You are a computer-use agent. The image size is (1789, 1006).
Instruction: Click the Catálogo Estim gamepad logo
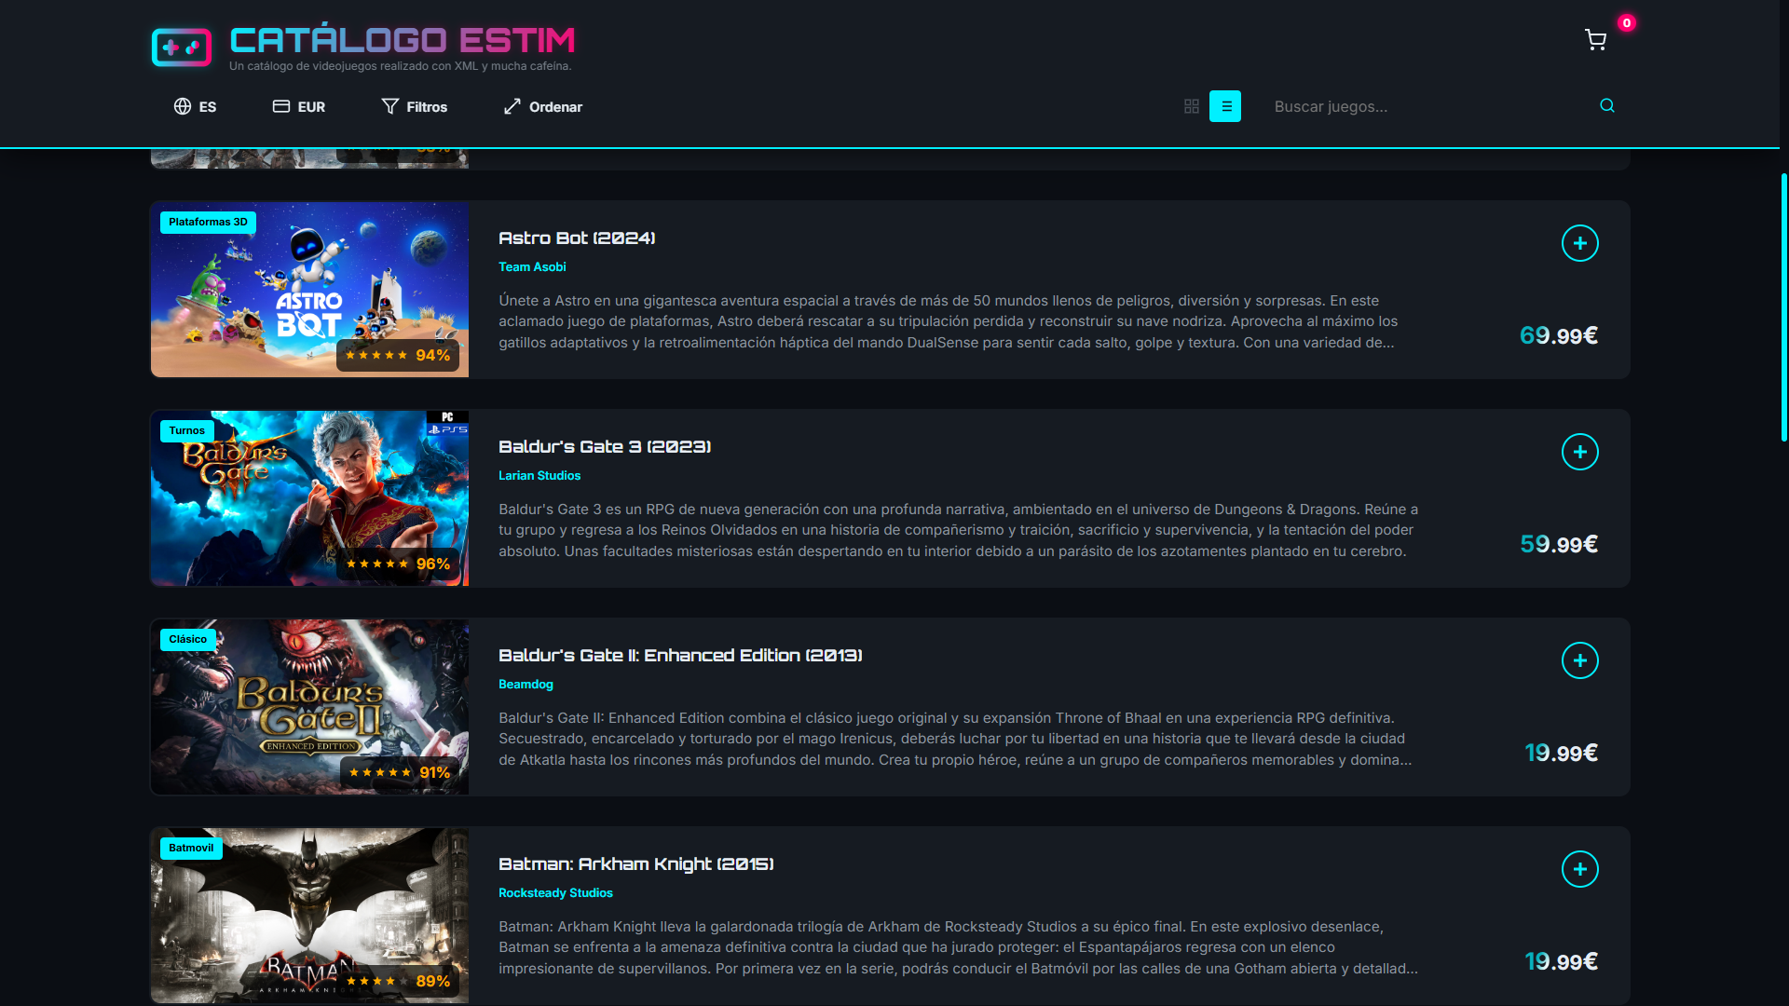(182, 47)
